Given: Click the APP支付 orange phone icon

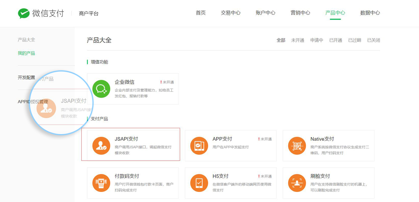Looking at the screenshot, I should (x=199, y=145).
